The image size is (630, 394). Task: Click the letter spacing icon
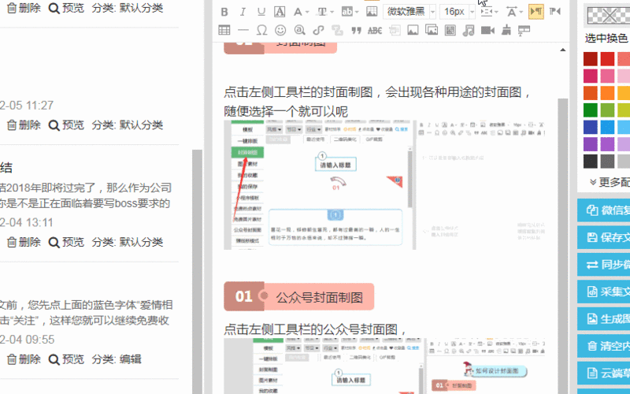(511, 12)
